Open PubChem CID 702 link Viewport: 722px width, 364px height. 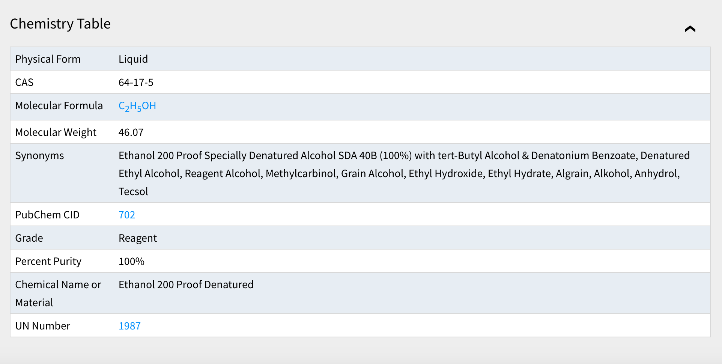pos(127,215)
